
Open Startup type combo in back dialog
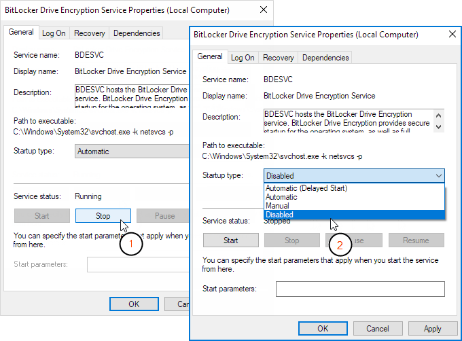(132, 151)
